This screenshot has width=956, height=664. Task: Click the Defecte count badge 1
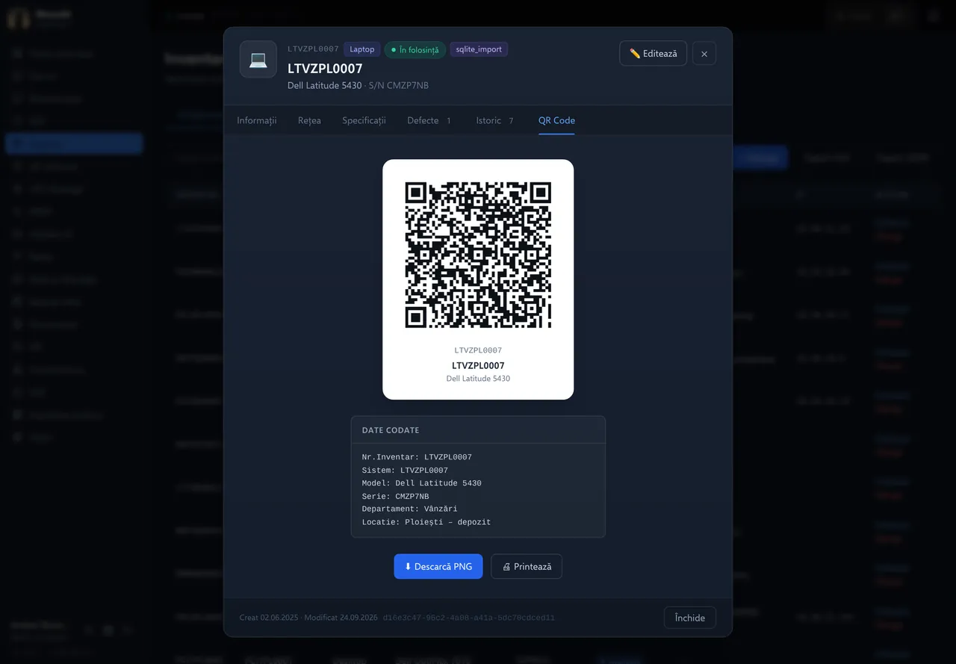pos(449,120)
